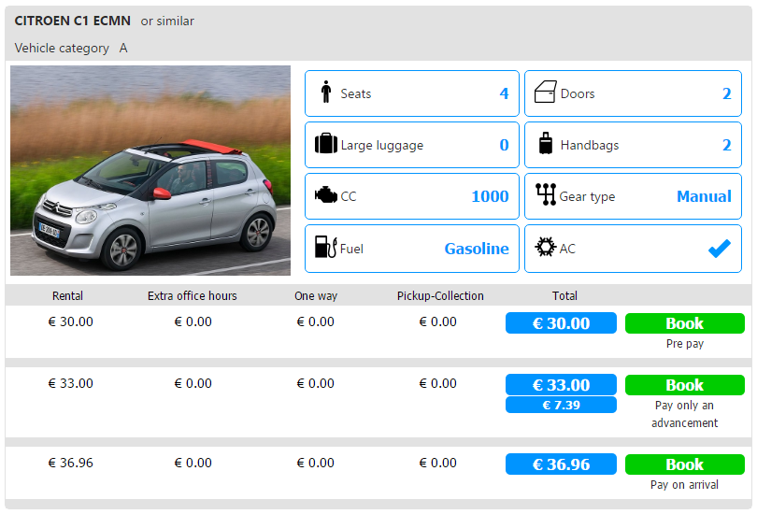Click the Vehicle category A label
Image resolution: width=757 pixels, height=514 pixels.
(71, 49)
